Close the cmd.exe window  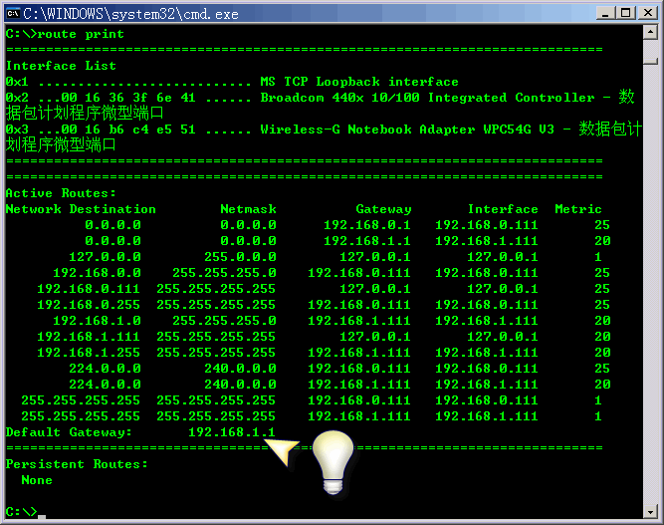(647, 13)
